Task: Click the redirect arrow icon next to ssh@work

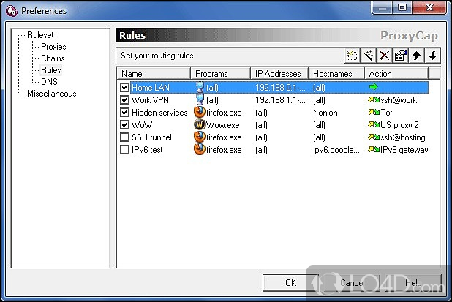Action: click(374, 99)
